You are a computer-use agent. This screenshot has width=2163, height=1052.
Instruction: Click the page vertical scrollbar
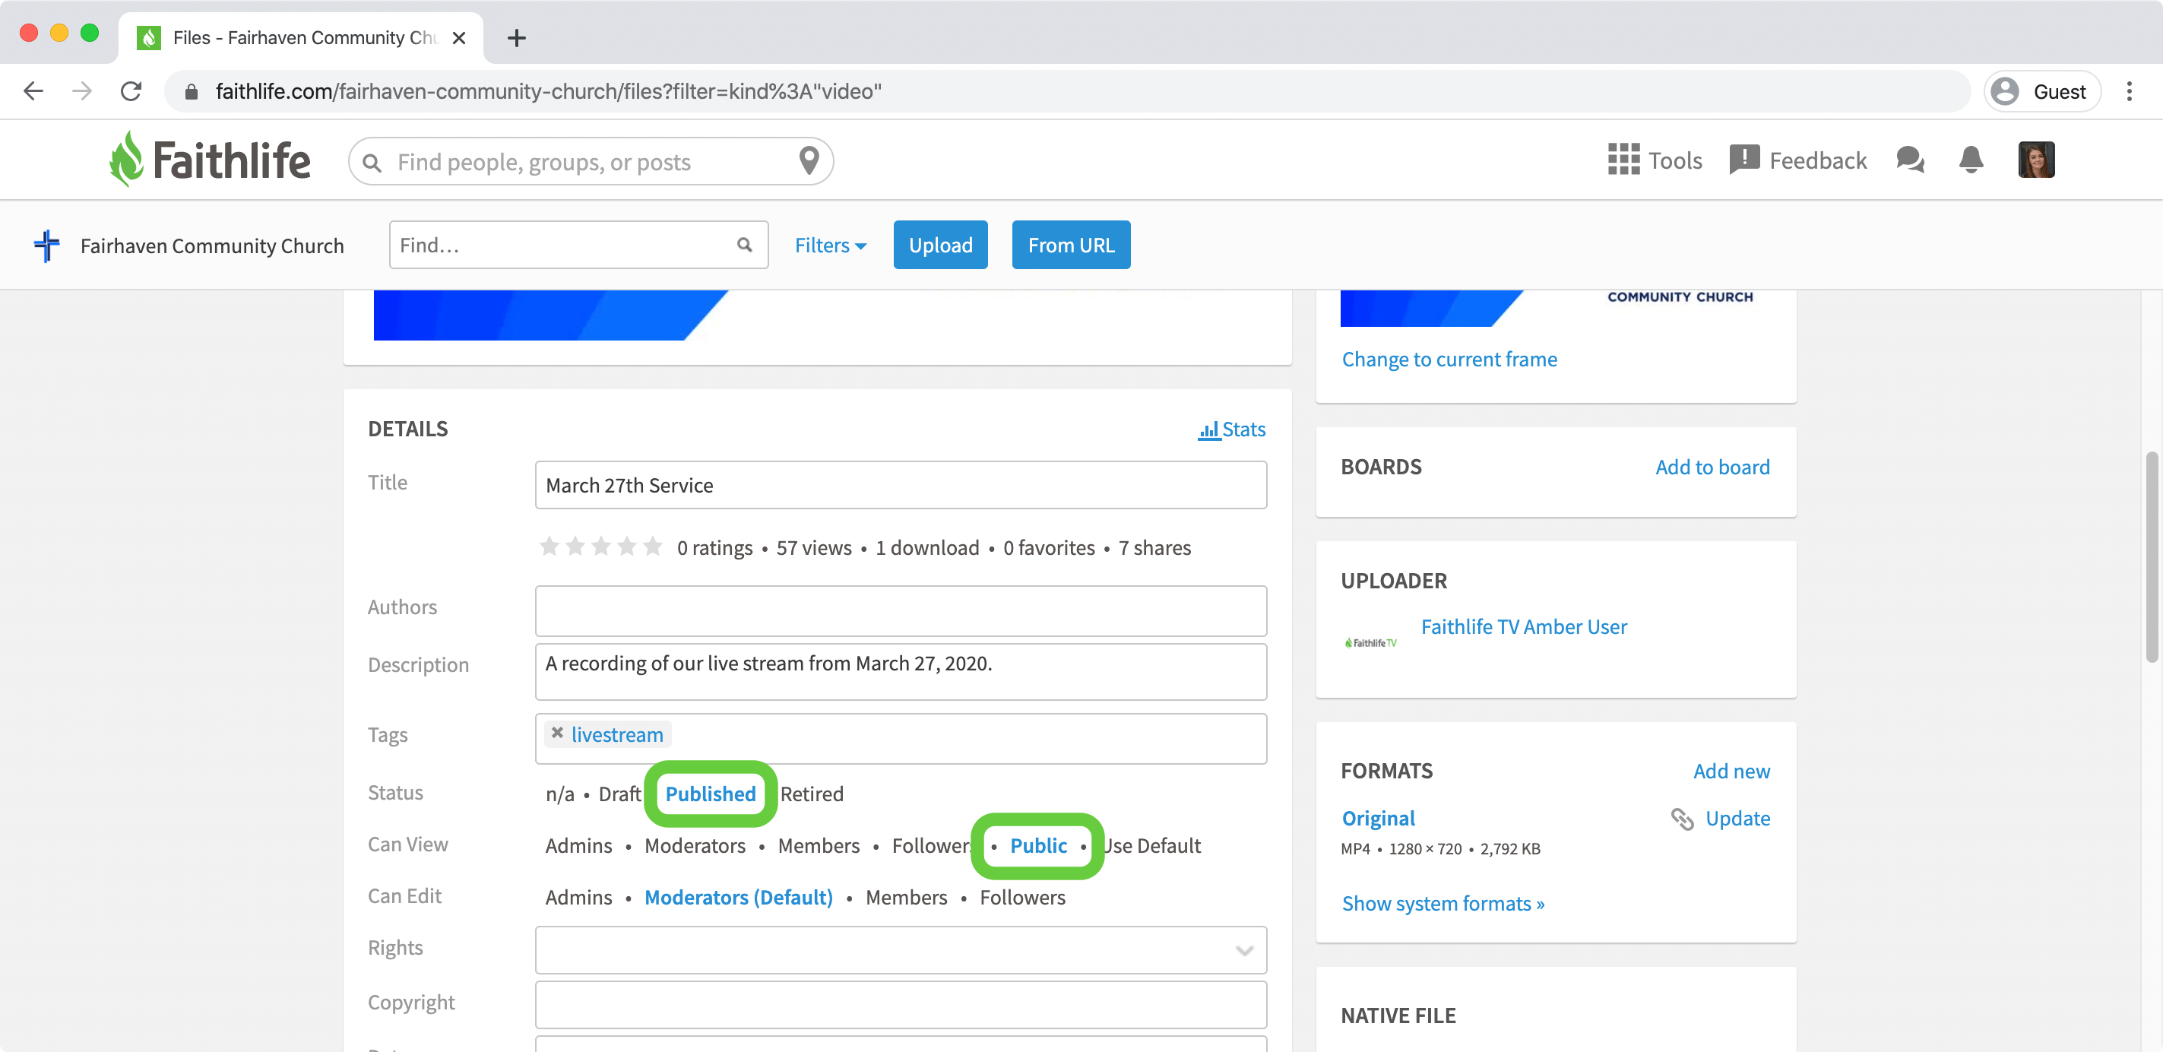pos(2152,557)
